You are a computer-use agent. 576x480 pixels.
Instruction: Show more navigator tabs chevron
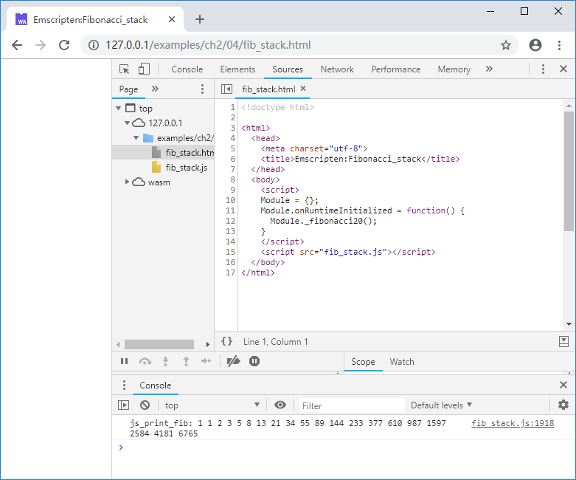pyautogui.click(x=155, y=89)
